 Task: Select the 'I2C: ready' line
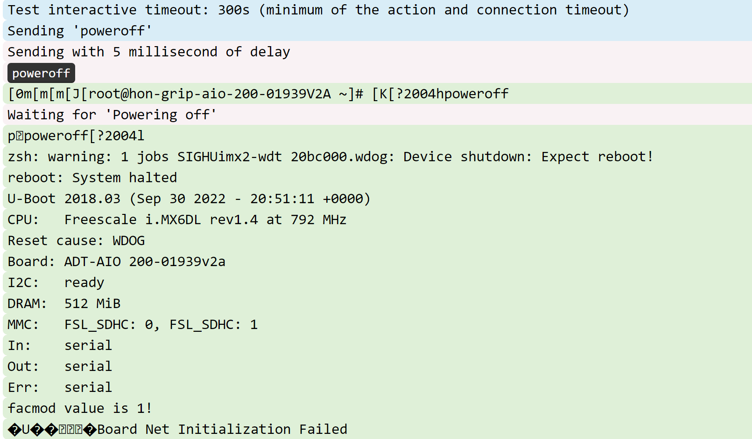(377, 282)
